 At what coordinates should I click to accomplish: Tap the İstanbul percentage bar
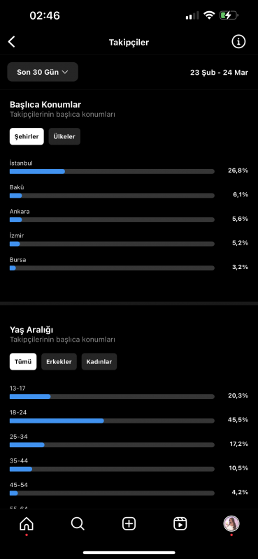click(112, 171)
